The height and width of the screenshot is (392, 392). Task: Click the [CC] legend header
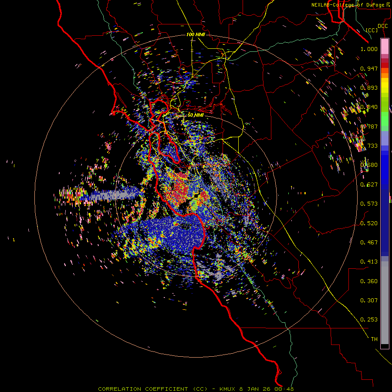(372, 30)
